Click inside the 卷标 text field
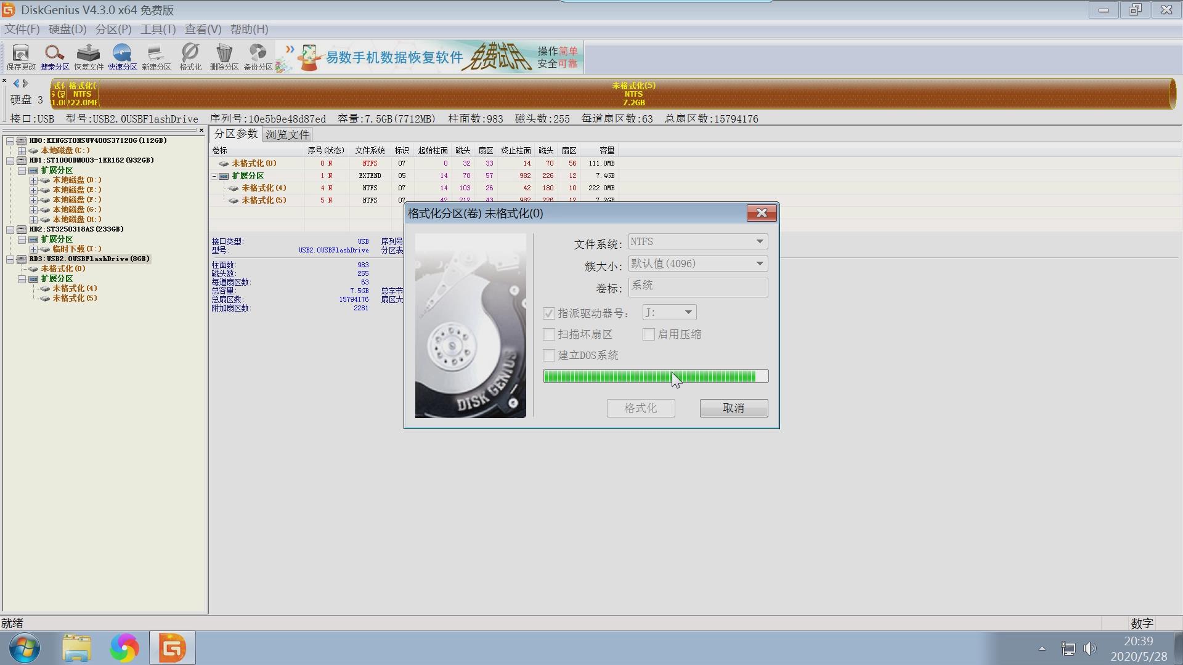The height and width of the screenshot is (665, 1183). pyautogui.click(x=697, y=287)
